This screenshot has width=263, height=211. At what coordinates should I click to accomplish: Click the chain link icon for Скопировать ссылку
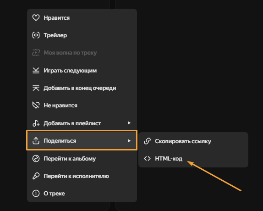click(147, 141)
